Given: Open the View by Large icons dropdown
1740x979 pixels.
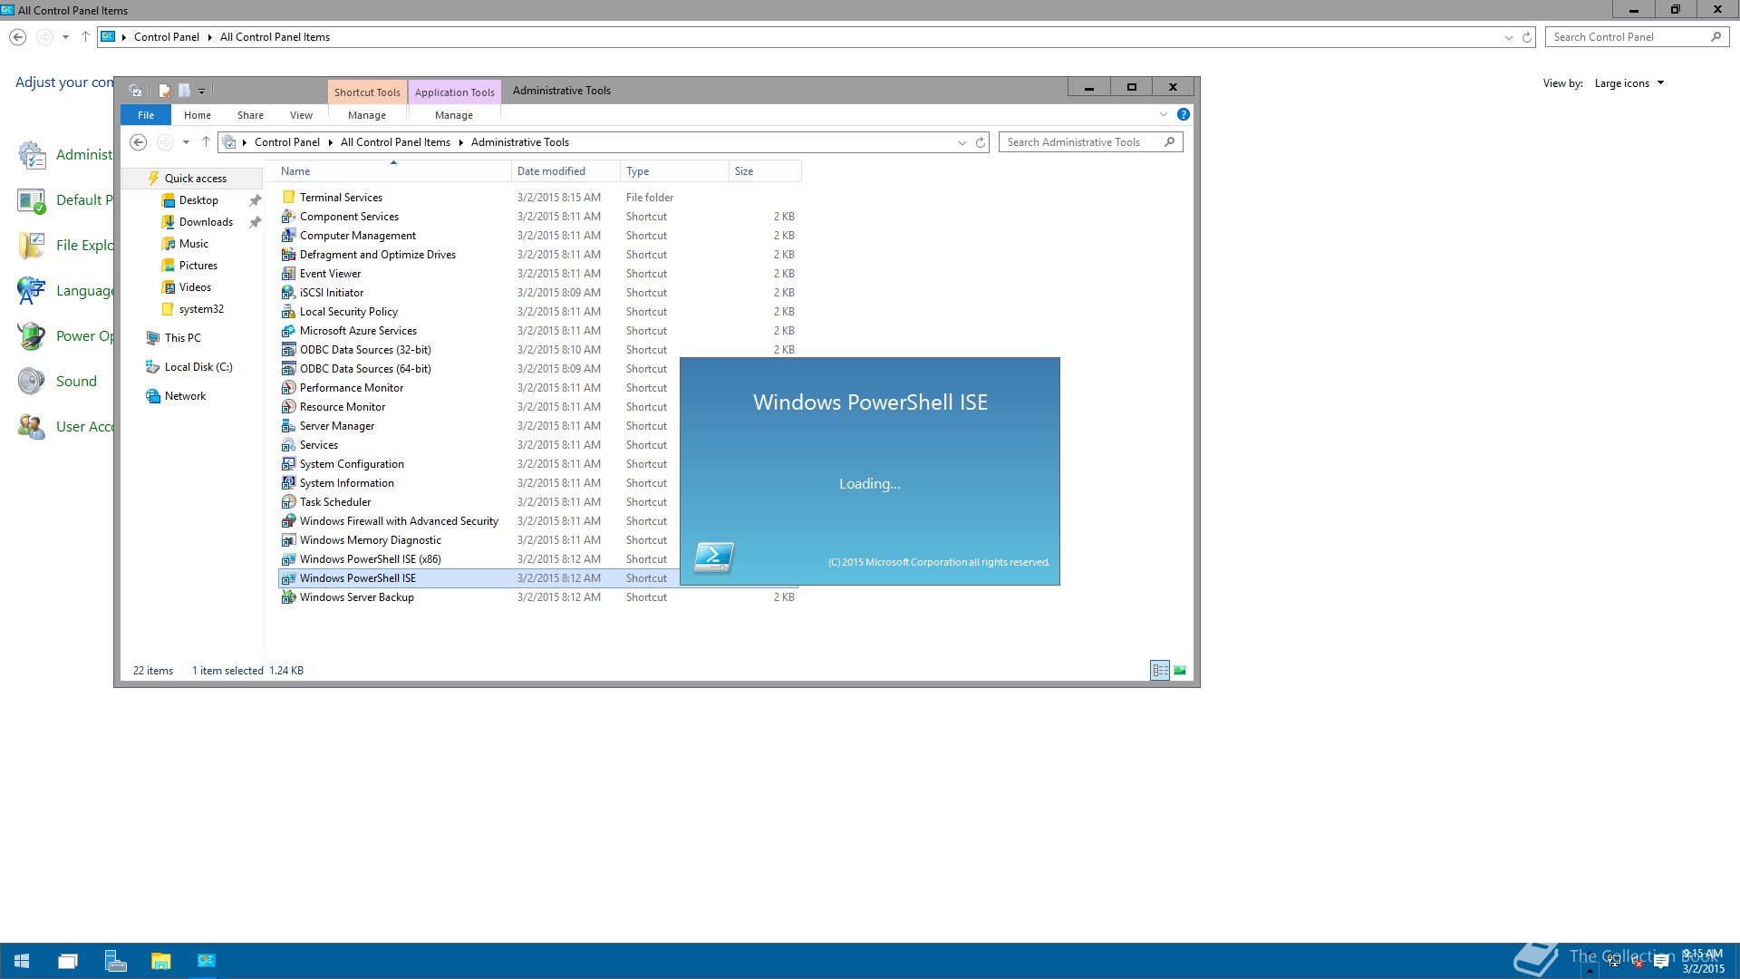Looking at the screenshot, I should [1629, 83].
